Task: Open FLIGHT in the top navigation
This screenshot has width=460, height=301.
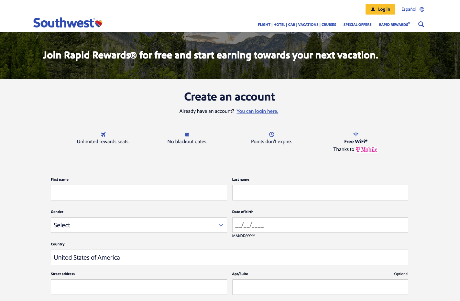Action: 264,24
